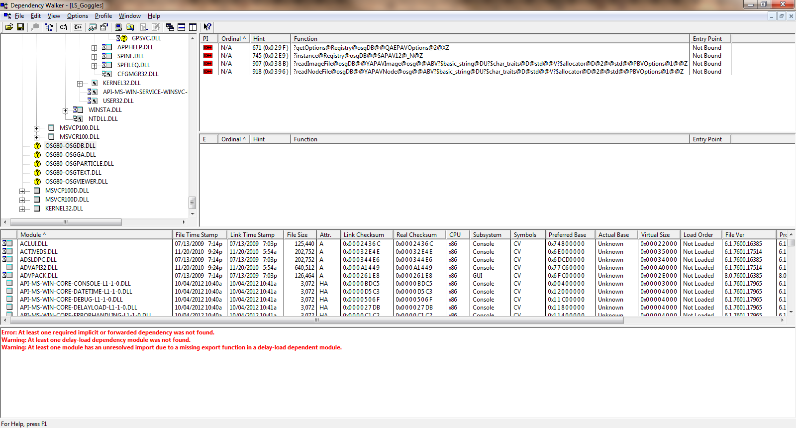Click the Module column header
This screenshot has height=428, width=796.
(x=95, y=234)
